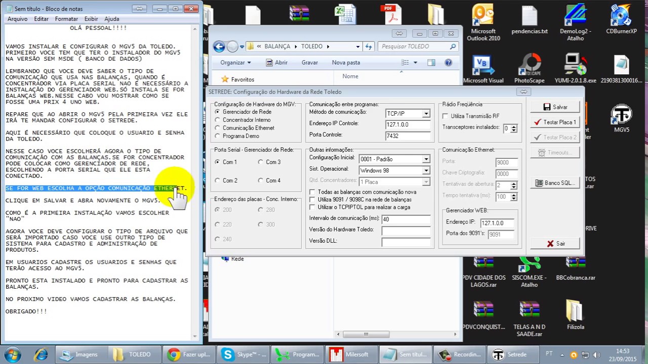Switch to Milersoft taskbar button
648x364 pixels.
pyautogui.click(x=350, y=354)
